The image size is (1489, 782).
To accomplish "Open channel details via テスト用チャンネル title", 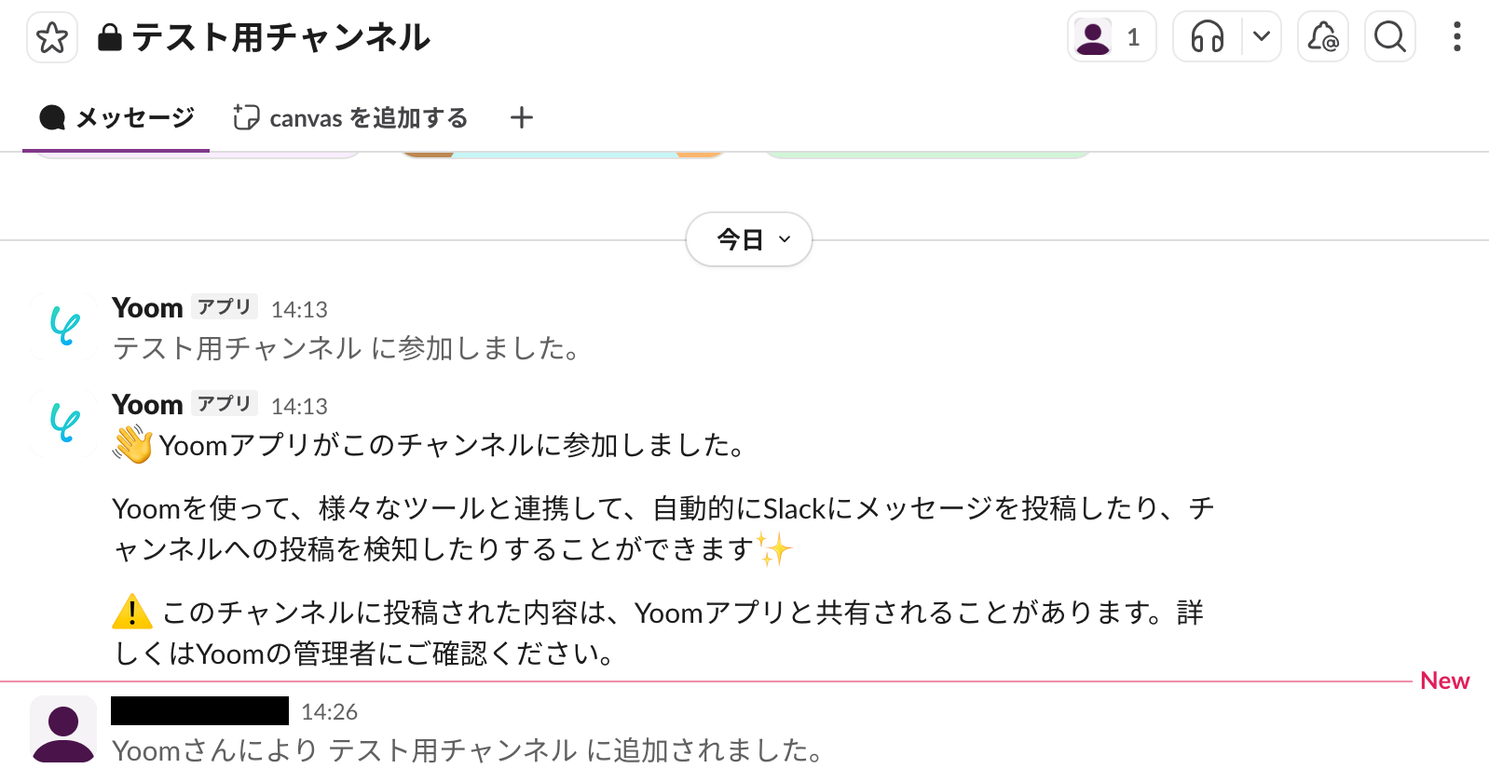I will (x=280, y=38).
